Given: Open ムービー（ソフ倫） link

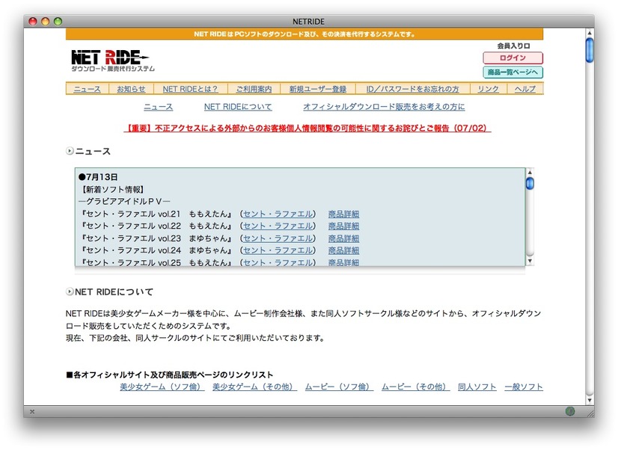Looking at the screenshot, I should point(339,387).
